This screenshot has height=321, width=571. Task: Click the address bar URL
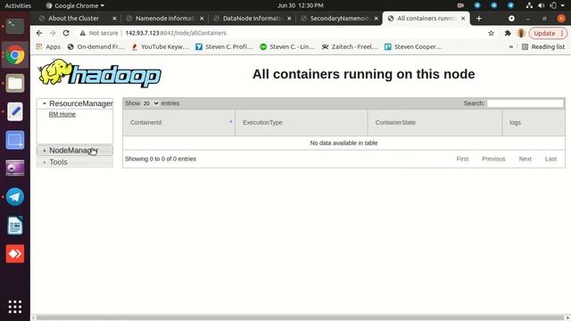[176, 33]
